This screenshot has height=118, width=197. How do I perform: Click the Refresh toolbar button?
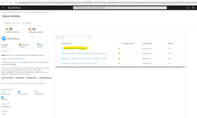pos(7,23)
